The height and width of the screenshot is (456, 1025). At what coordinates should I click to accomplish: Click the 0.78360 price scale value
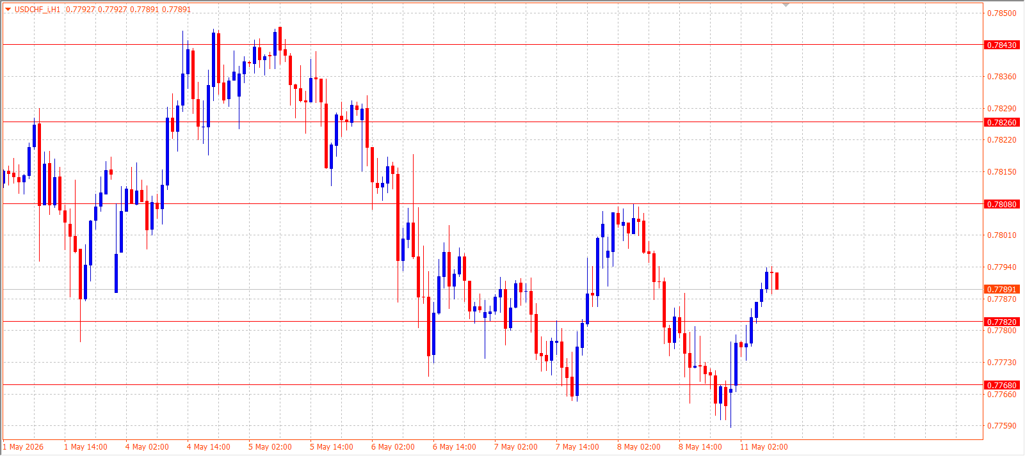1001,77
